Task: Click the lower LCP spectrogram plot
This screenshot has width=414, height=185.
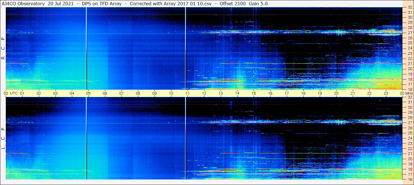Action: coord(204,138)
